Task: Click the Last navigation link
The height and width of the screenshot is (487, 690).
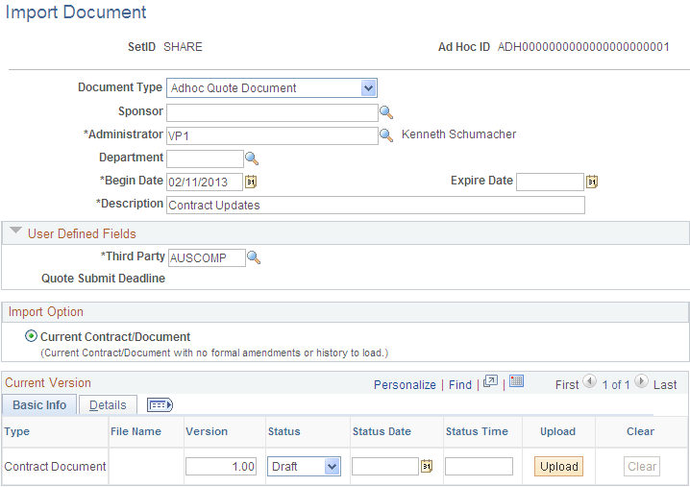Action: coord(665,385)
